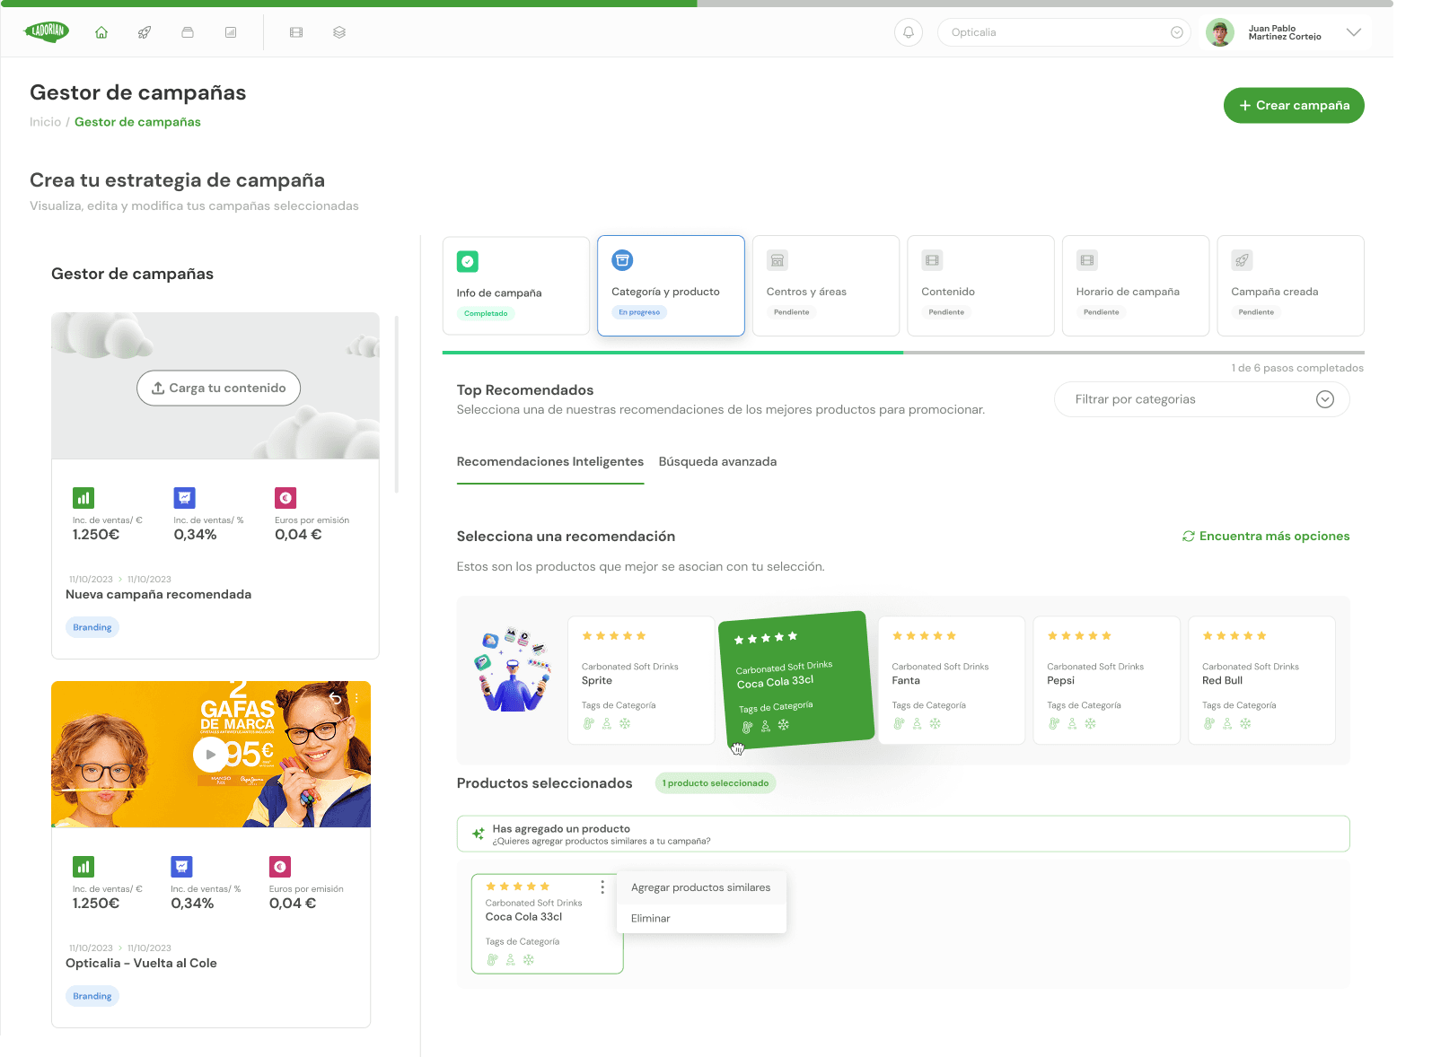Viewport: 1432px width, 1057px height.
Task: Click the pink euro icon in Opticalia card
Action: 280,867
